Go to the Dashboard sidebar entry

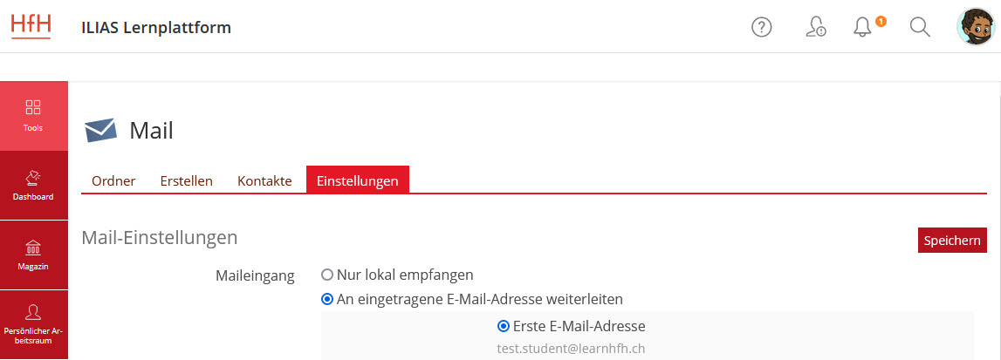33,185
